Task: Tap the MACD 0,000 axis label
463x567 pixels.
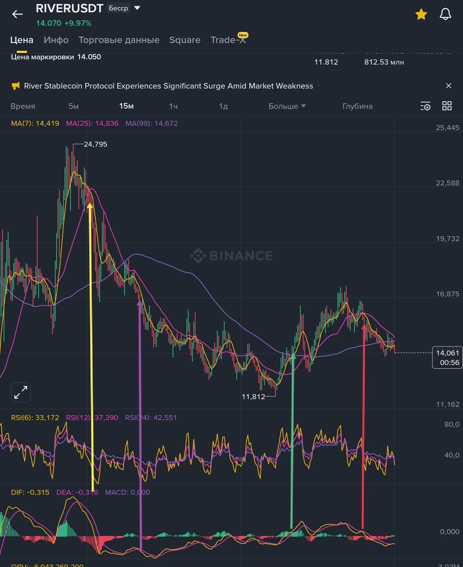Action: click(449, 532)
